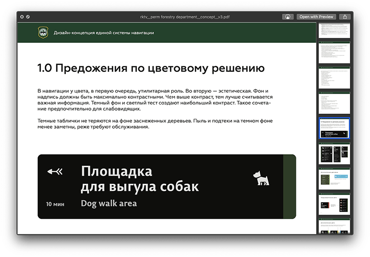Click the "Dog walk area" text

pyautogui.click(x=109, y=203)
